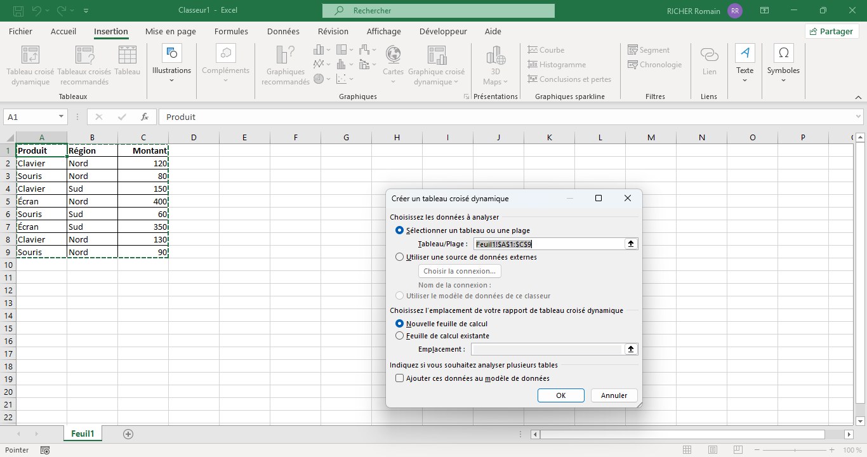The width and height of the screenshot is (867, 457).
Task: Select column D header
Action: point(194,138)
